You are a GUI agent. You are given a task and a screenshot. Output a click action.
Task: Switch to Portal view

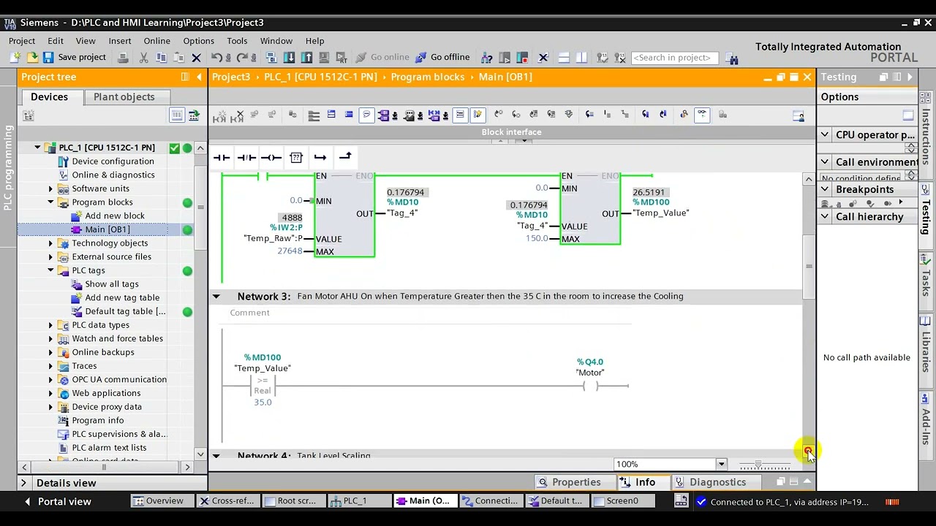coord(58,501)
